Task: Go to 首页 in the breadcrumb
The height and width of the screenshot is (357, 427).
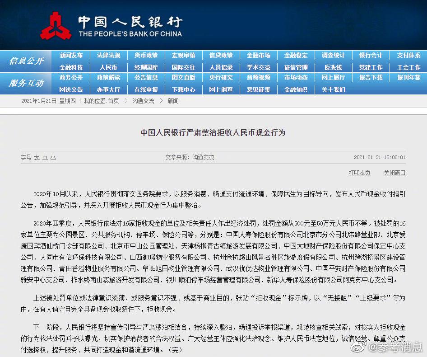Action: [114, 101]
